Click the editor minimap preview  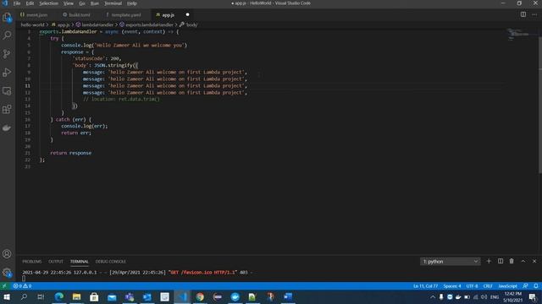tap(518, 35)
